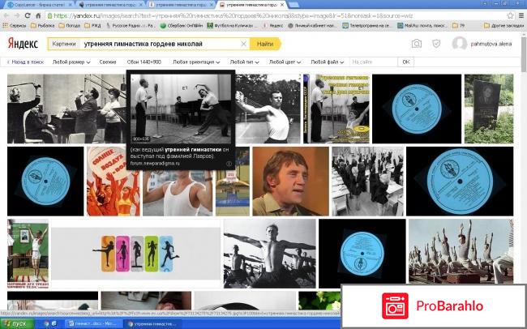Open the 'Любой тип' filter dropdown
The image size is (527, 329).
pos(242,62)
